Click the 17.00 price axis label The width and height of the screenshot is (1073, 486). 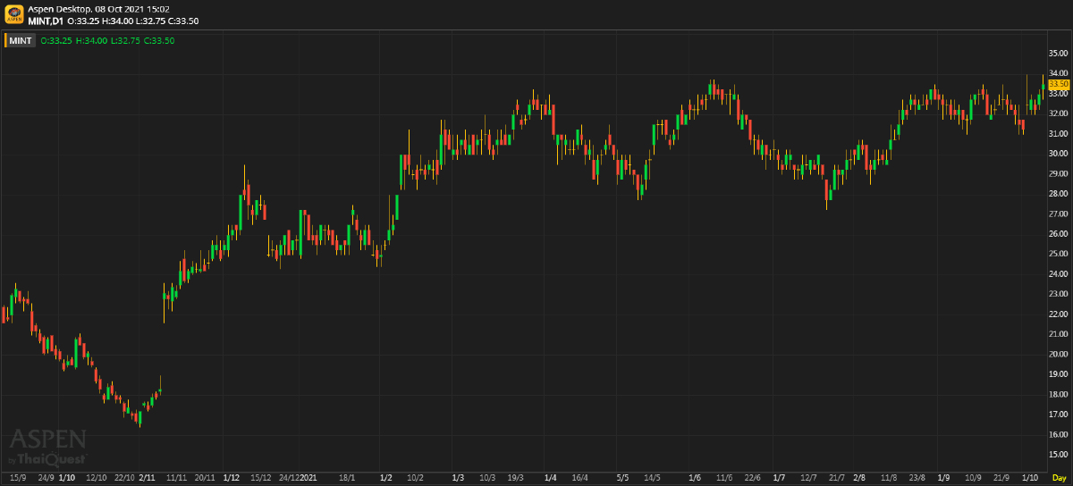tap(1059, 415)
